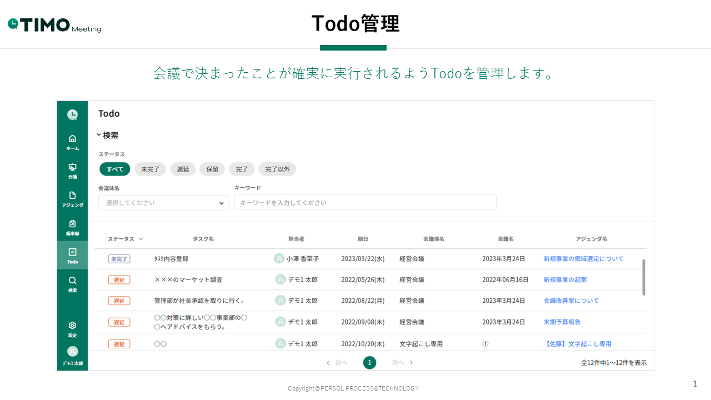This screenshot has width=711, height=400.
Task: Click the assignee avatar in the 2022/09/08 row
Action: point(281,322)
